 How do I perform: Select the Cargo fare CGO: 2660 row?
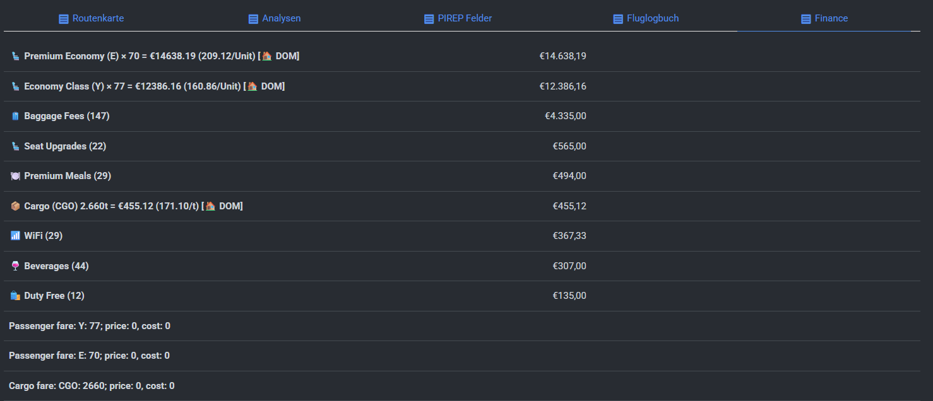tap(92, 386)
